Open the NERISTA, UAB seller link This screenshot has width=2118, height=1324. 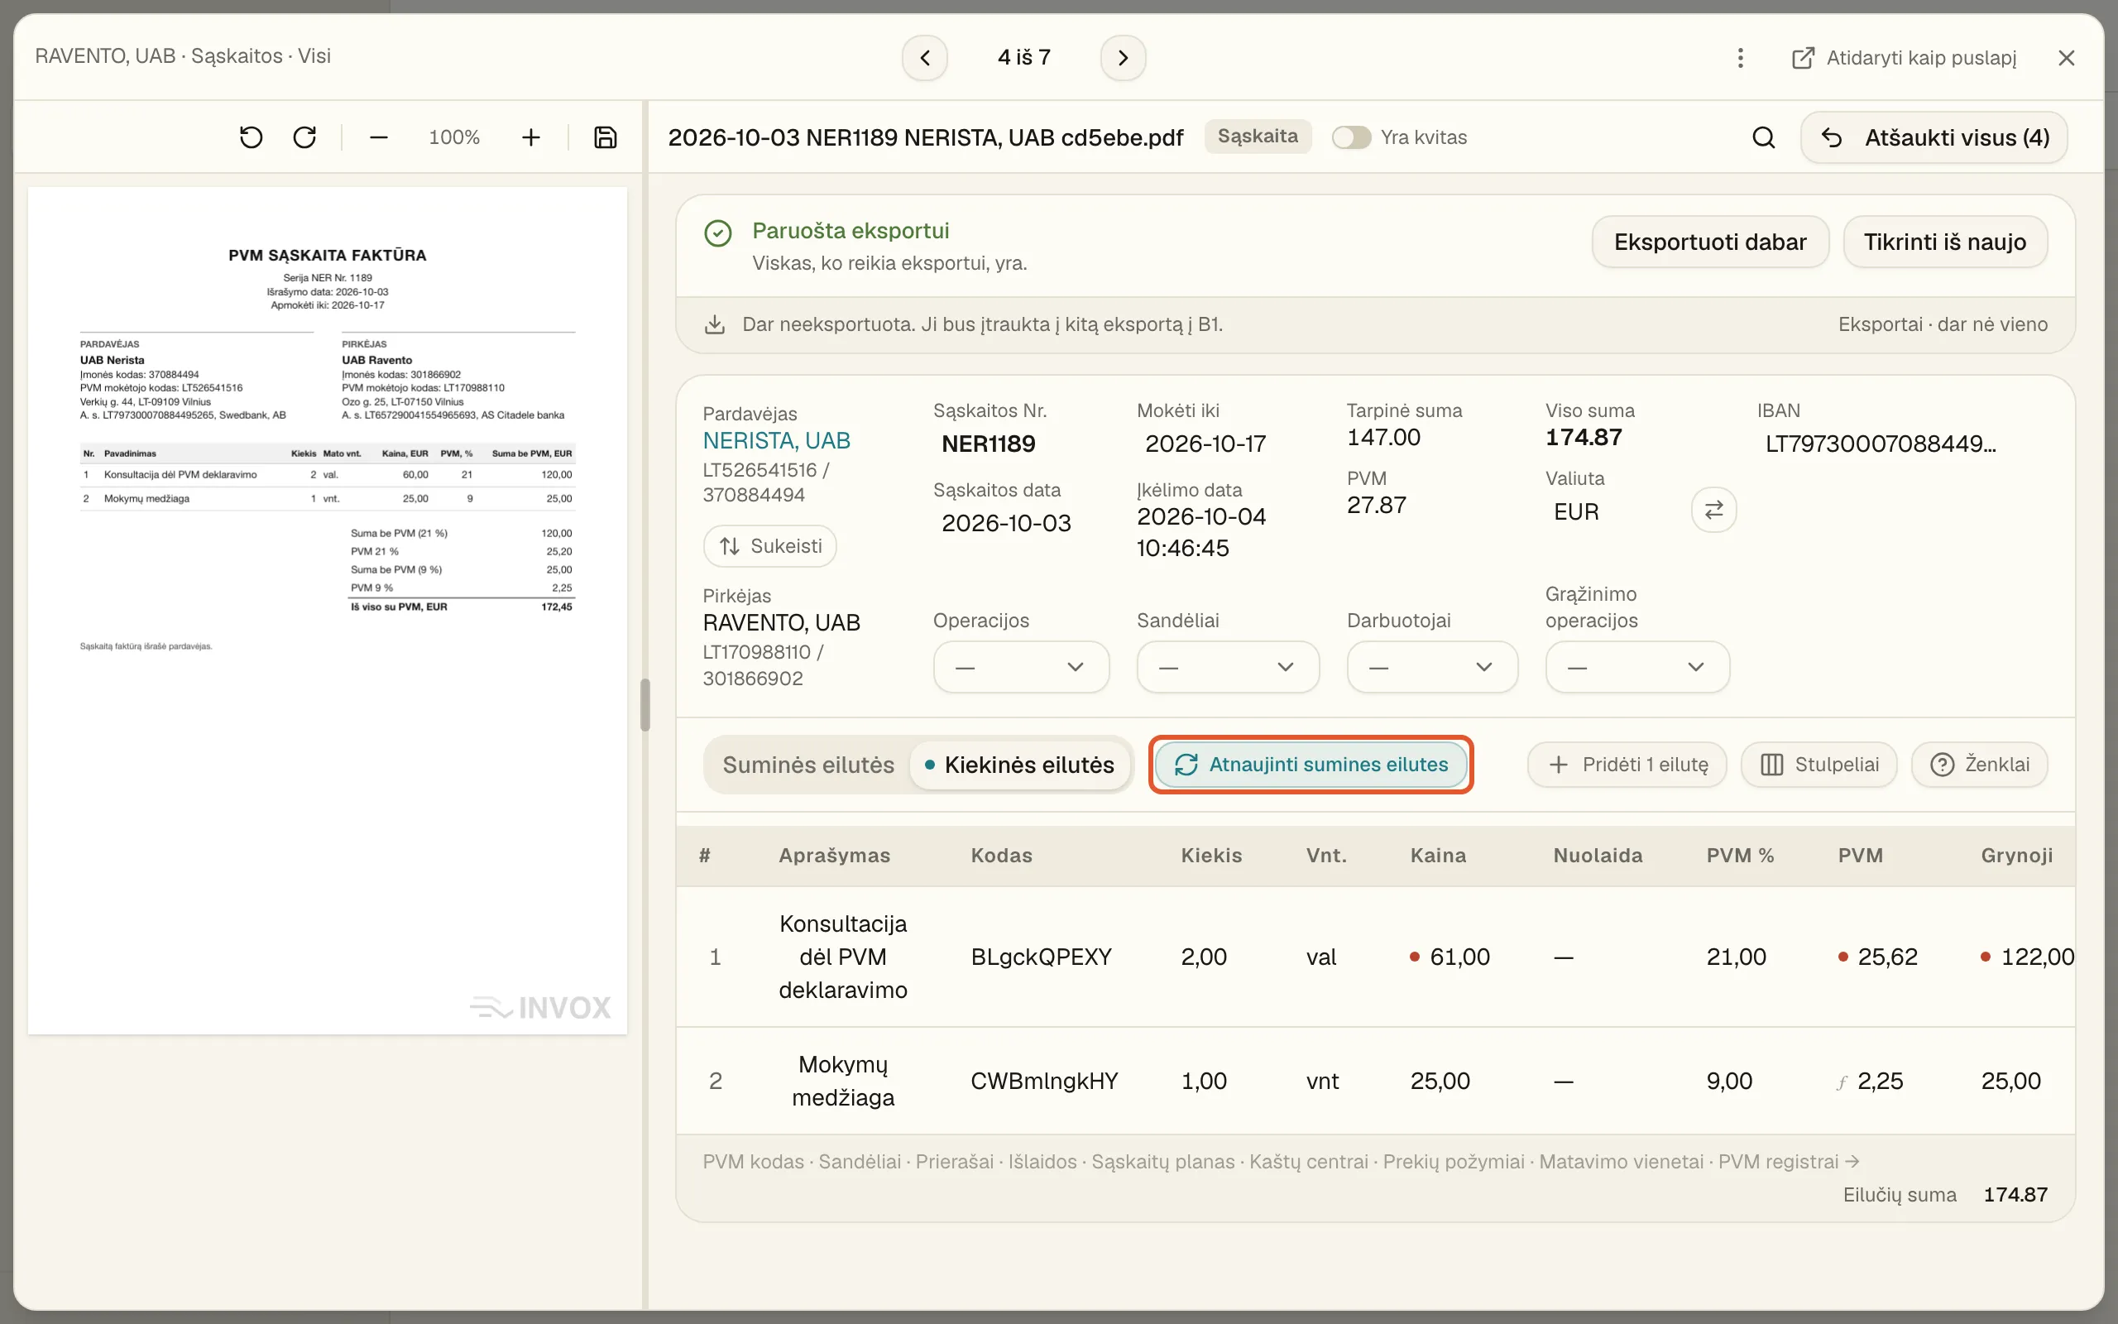(x=776, y=440)
